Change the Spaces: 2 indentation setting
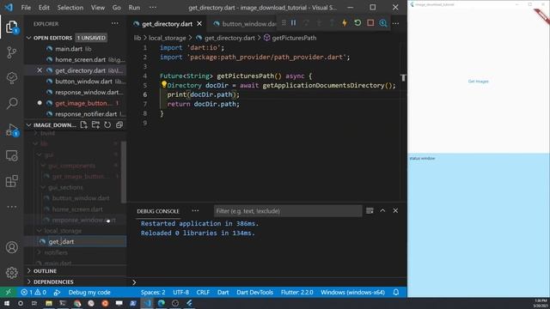The width and height of the screenshot is (550, 309). click(153, 292)
